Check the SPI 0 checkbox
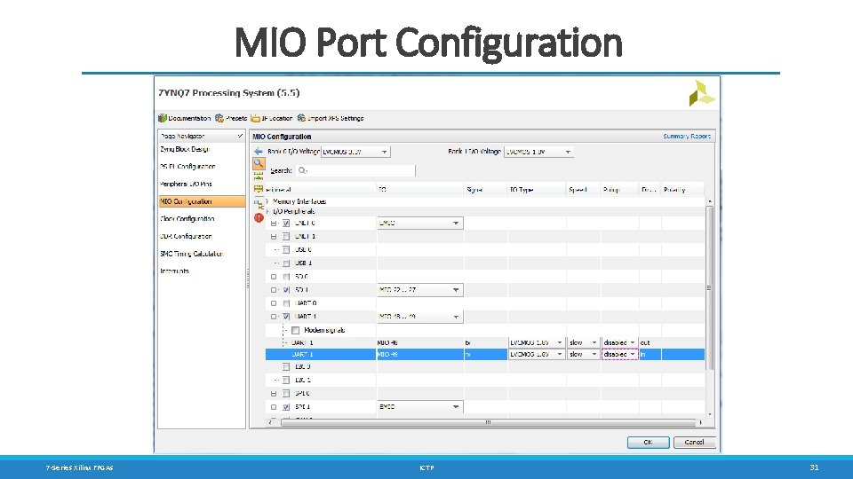Viewport: 853px width, 479px height. (x=286, y=394)
